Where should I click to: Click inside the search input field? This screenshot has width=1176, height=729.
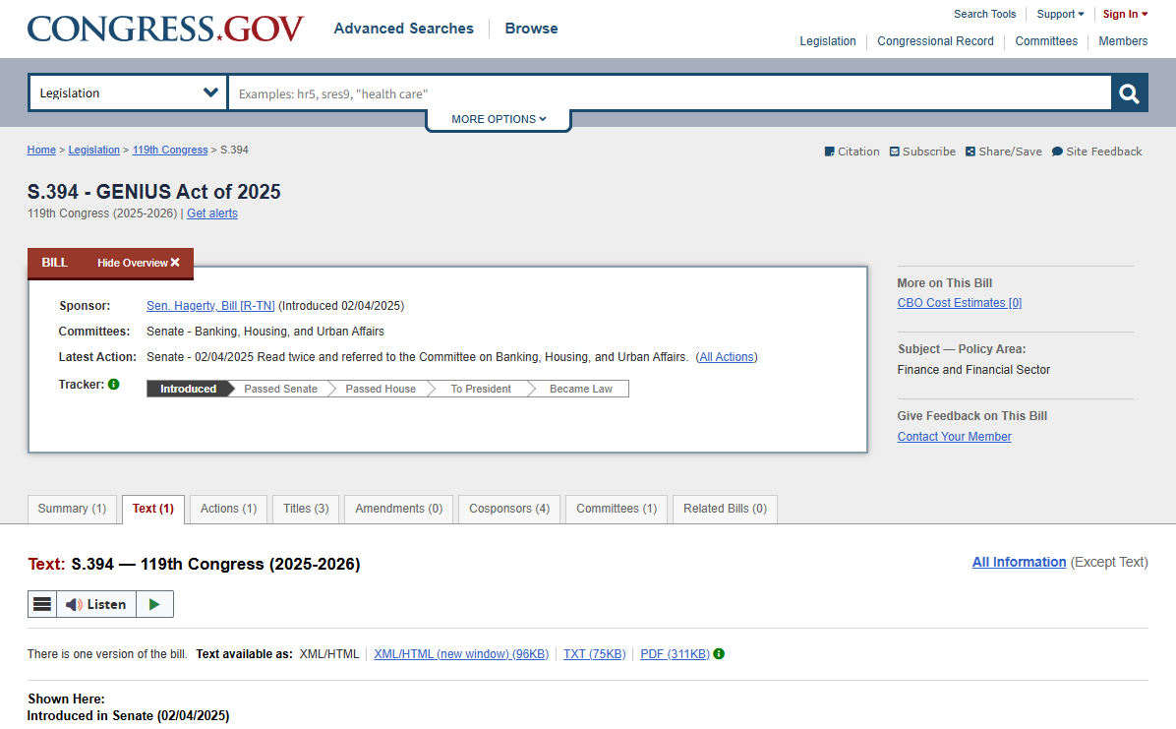[x=669, y=93]
